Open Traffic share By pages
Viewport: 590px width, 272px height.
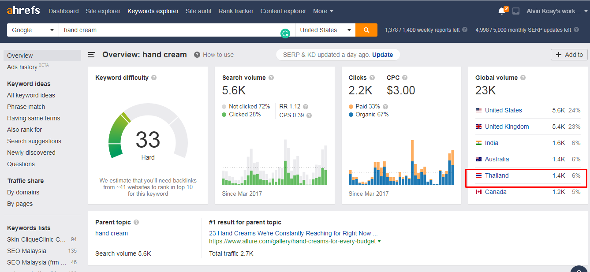coord(20,204)
